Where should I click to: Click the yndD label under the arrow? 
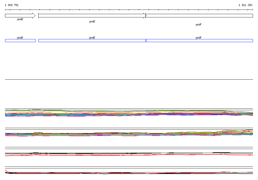point(20,19)
